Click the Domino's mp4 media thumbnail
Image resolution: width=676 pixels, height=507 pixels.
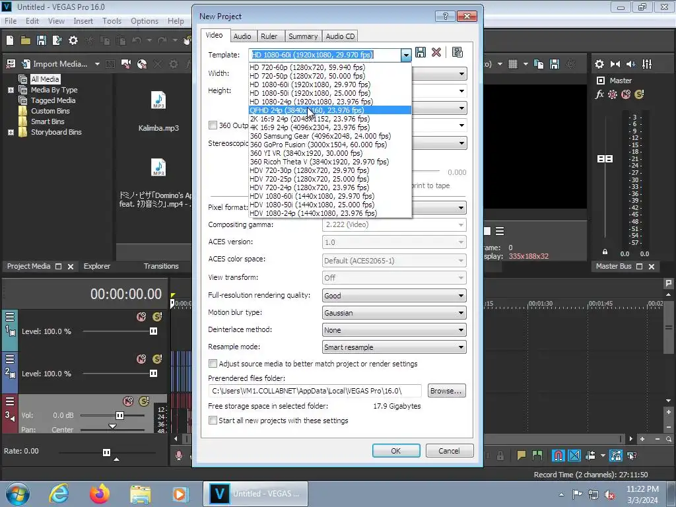coord(158,167)
